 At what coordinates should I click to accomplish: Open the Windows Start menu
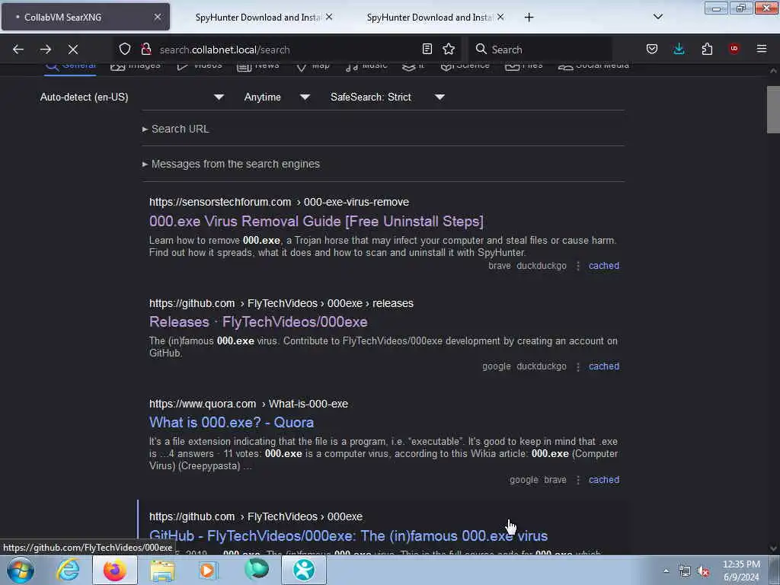pos(20,570)
